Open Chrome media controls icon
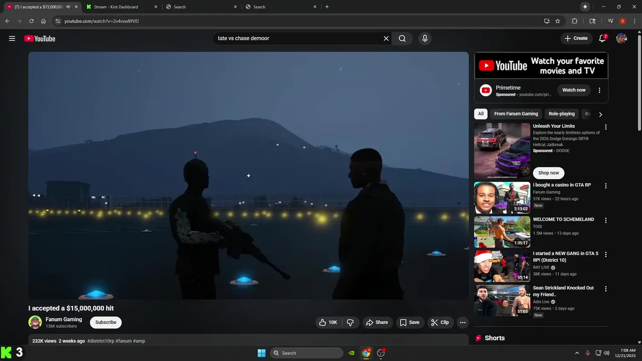 610,21
